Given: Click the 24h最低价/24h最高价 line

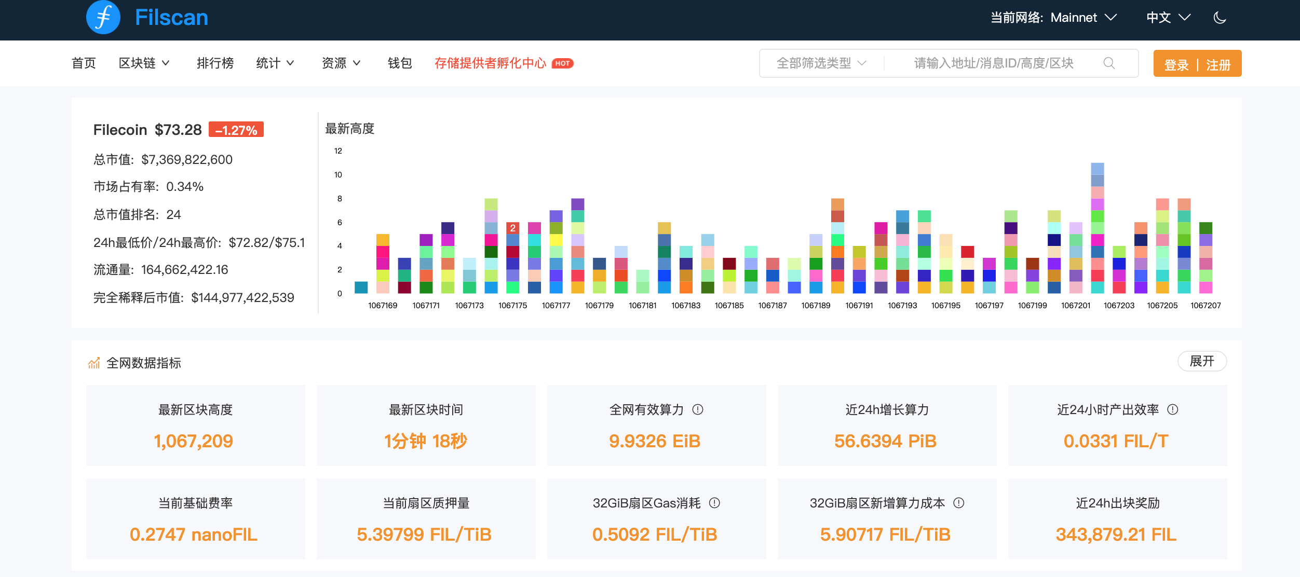Looking at the screenshot, I should pyautogui.click(x=199, y=242).
